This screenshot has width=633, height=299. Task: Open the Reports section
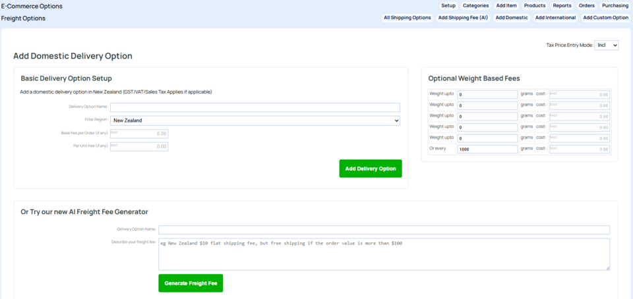562,6
